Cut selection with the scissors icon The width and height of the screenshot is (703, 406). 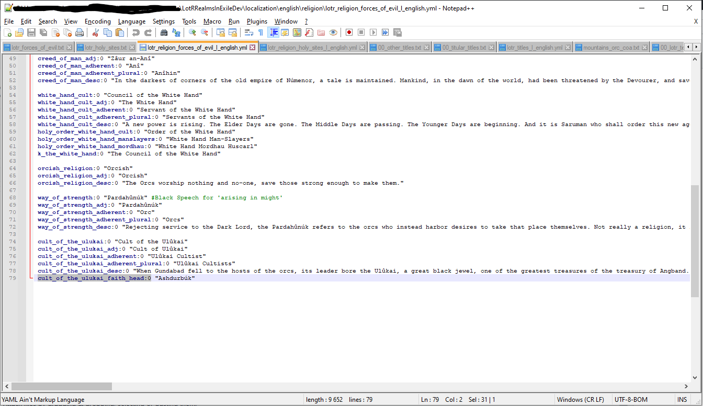[x=96, y=32]
